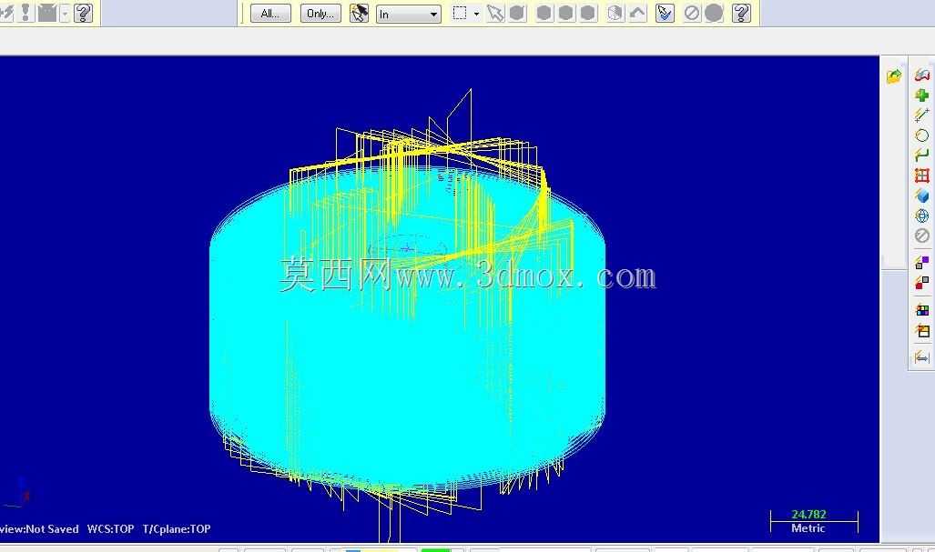Viewport: 935px width, 552px height.
Task: Click the All... selection button
Action: tap(270, 13)
